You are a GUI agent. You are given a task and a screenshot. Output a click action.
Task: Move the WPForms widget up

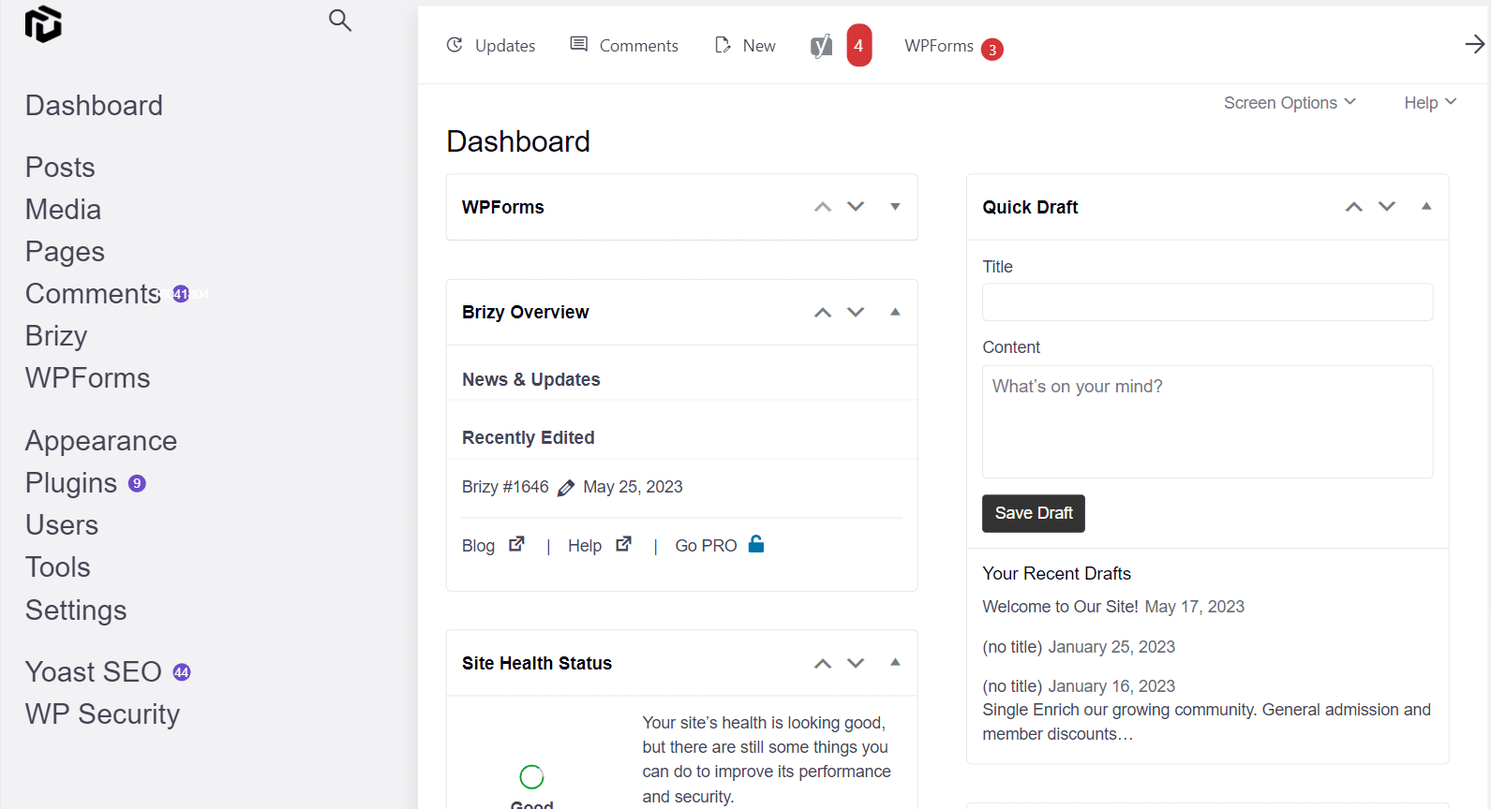(823, 207)
